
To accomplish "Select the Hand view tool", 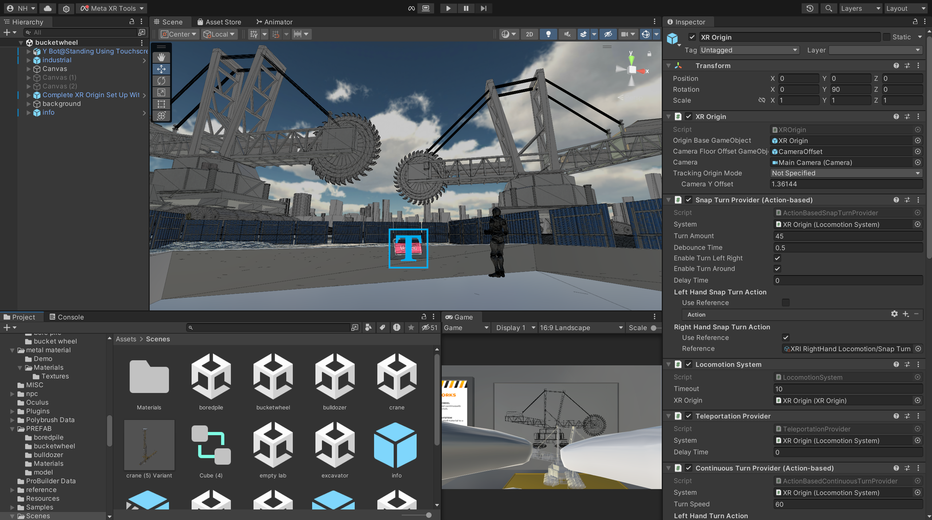I will pos(161,57).
